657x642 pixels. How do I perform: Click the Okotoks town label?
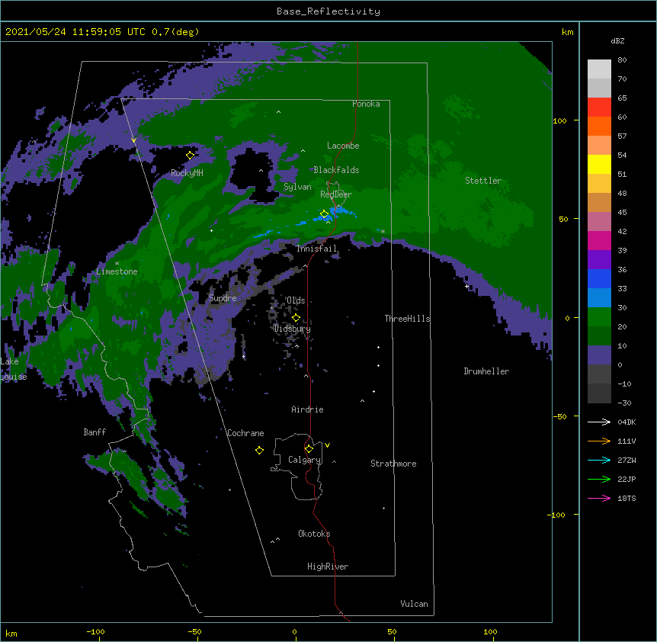click(x=314, y=534)
